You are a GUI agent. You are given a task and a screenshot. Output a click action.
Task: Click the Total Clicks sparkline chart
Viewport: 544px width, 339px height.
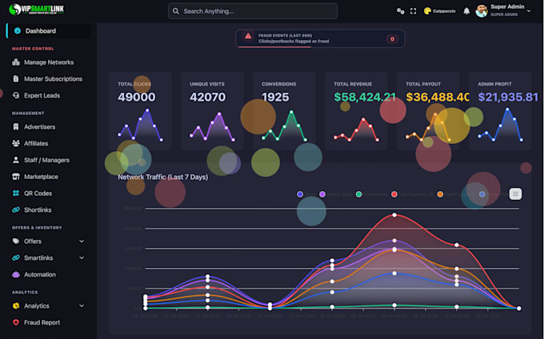click(141, 126)
